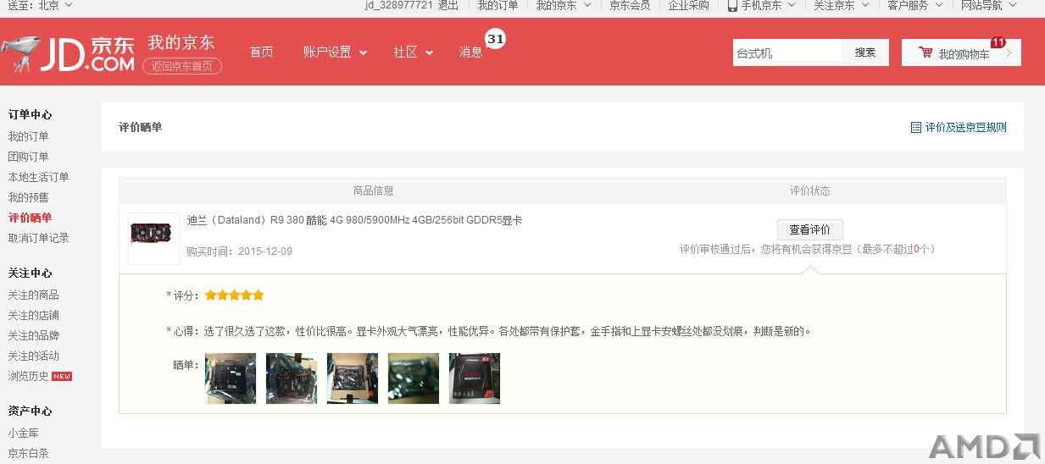Open the shopping cart icon
The image size is (1045, 464).
pos(925,52)
